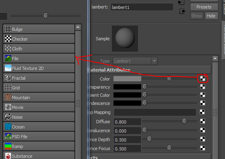Open the map button for Diffuse
The width and height of the screenshot is (225, 159).
point(203,121)
